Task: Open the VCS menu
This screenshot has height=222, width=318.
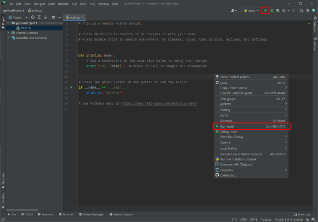Action: [92, 4]
